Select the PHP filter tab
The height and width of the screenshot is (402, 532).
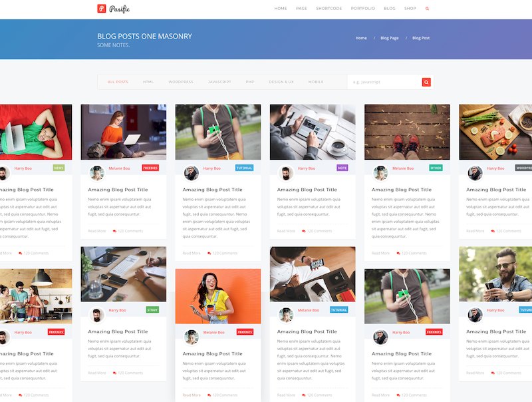click(250, 82)
